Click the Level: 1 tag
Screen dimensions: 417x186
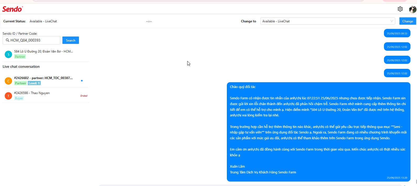click(x=34, y=83)
